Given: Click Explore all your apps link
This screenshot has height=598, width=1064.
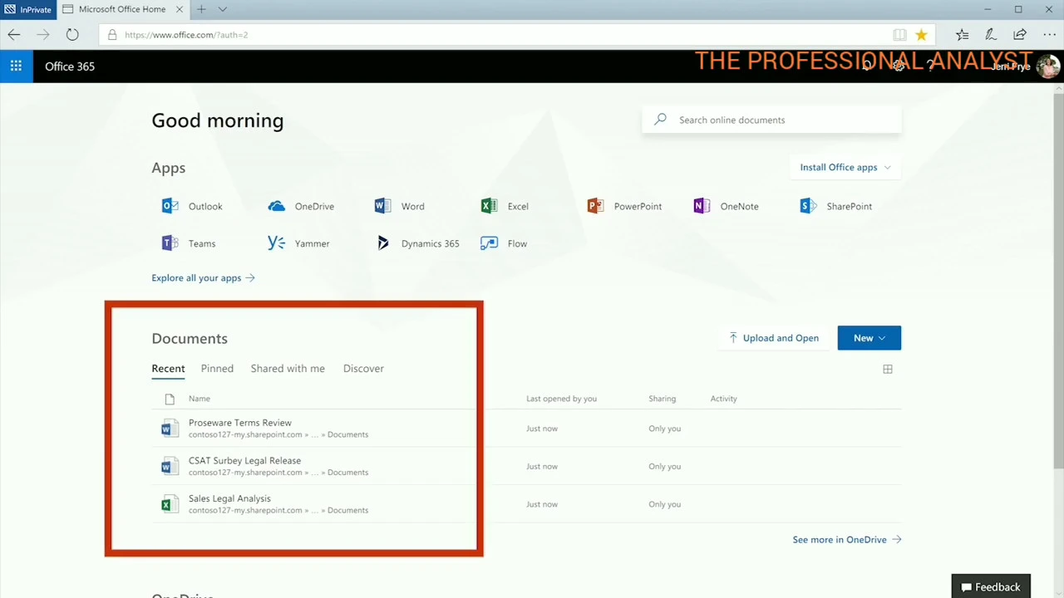Looking at the screenshot, I should 203,278.
